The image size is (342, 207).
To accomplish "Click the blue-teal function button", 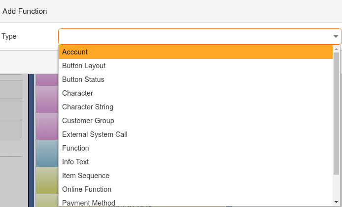I will click(47, 154).
